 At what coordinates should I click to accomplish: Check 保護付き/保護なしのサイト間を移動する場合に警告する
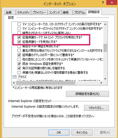[19, 73]
